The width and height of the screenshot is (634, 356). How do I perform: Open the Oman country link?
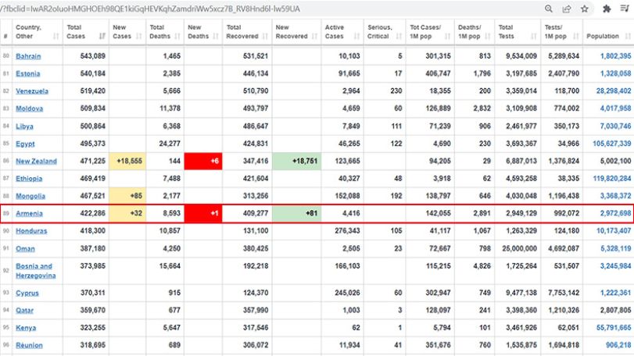[25, 248]
